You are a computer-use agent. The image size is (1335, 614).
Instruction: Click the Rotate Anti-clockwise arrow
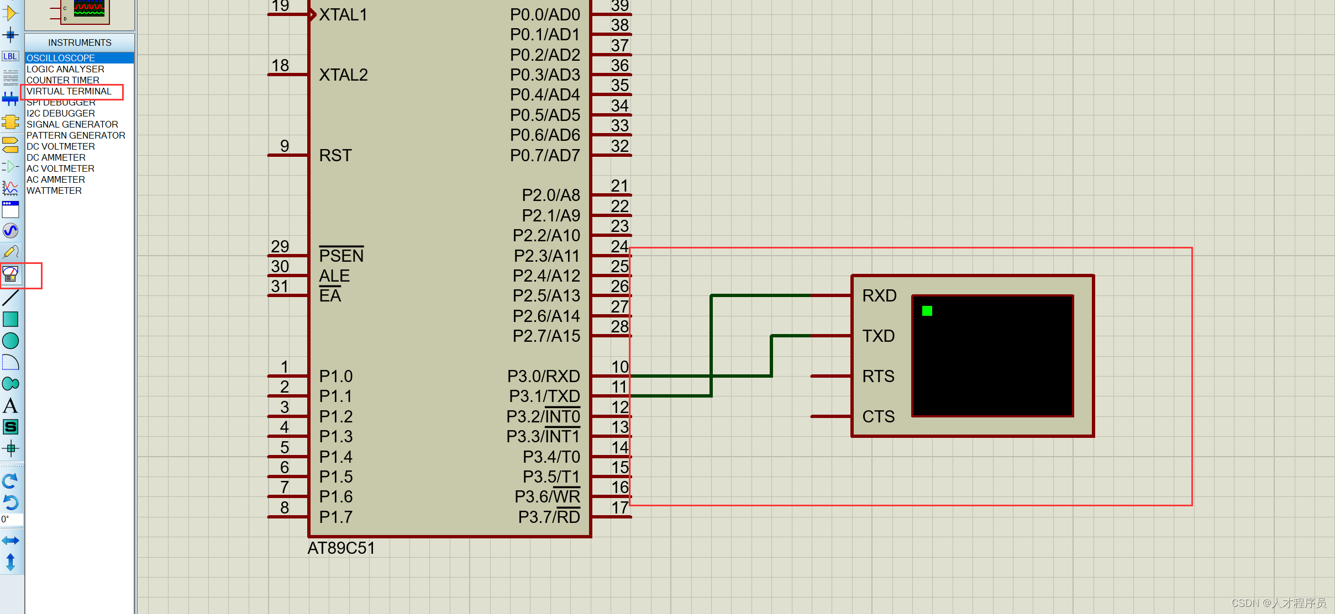tap(10, 502)
